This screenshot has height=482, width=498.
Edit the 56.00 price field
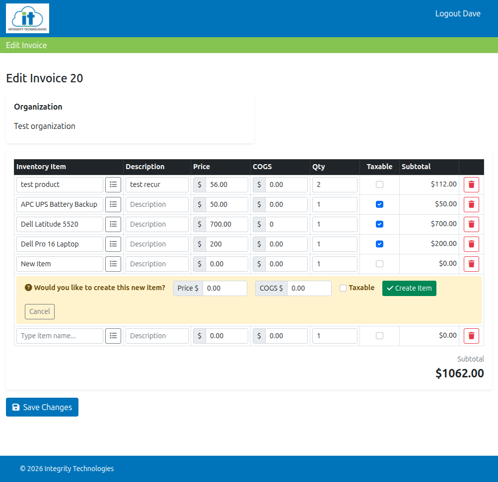tap(227, 184)
